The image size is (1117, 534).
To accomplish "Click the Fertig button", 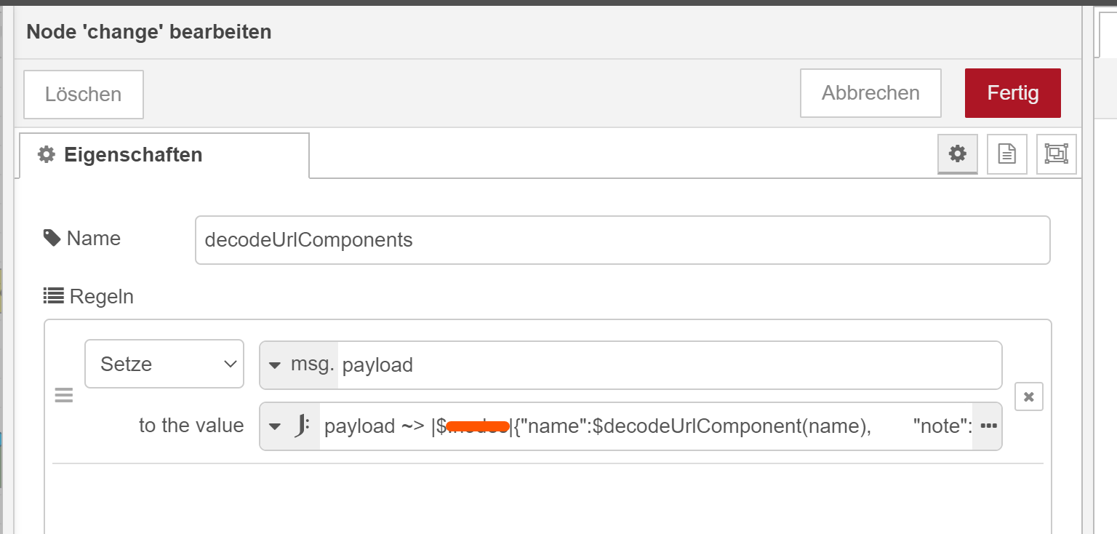I will 1013,93.
